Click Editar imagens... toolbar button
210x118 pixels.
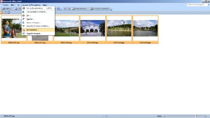coord(80,9)
